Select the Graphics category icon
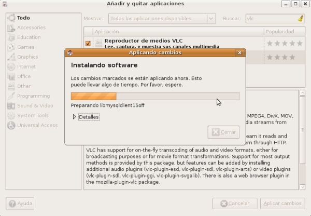Screen dimensions: 311x216 coord(11,57)
